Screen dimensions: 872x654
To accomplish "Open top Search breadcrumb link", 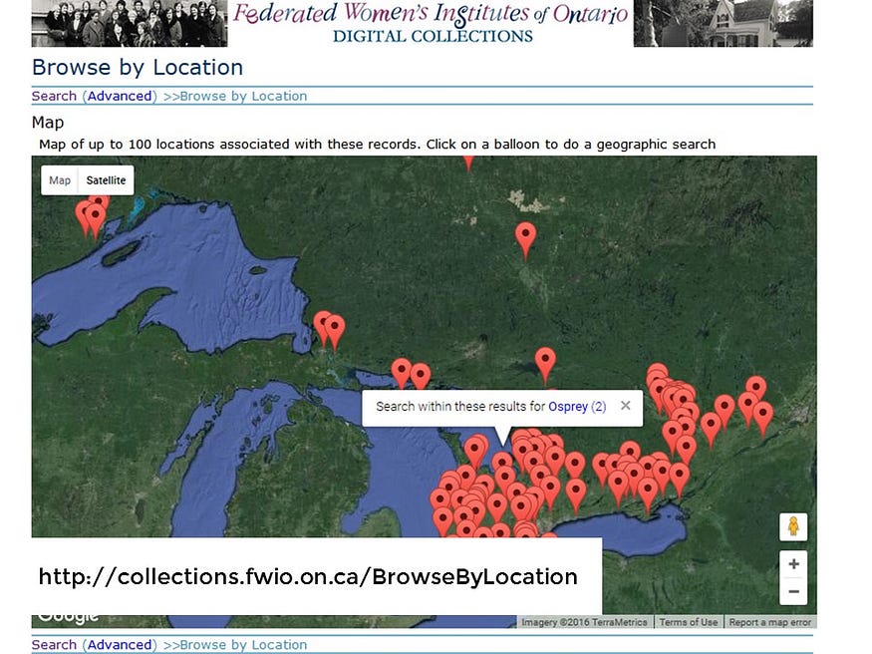I will click(54, 96).
